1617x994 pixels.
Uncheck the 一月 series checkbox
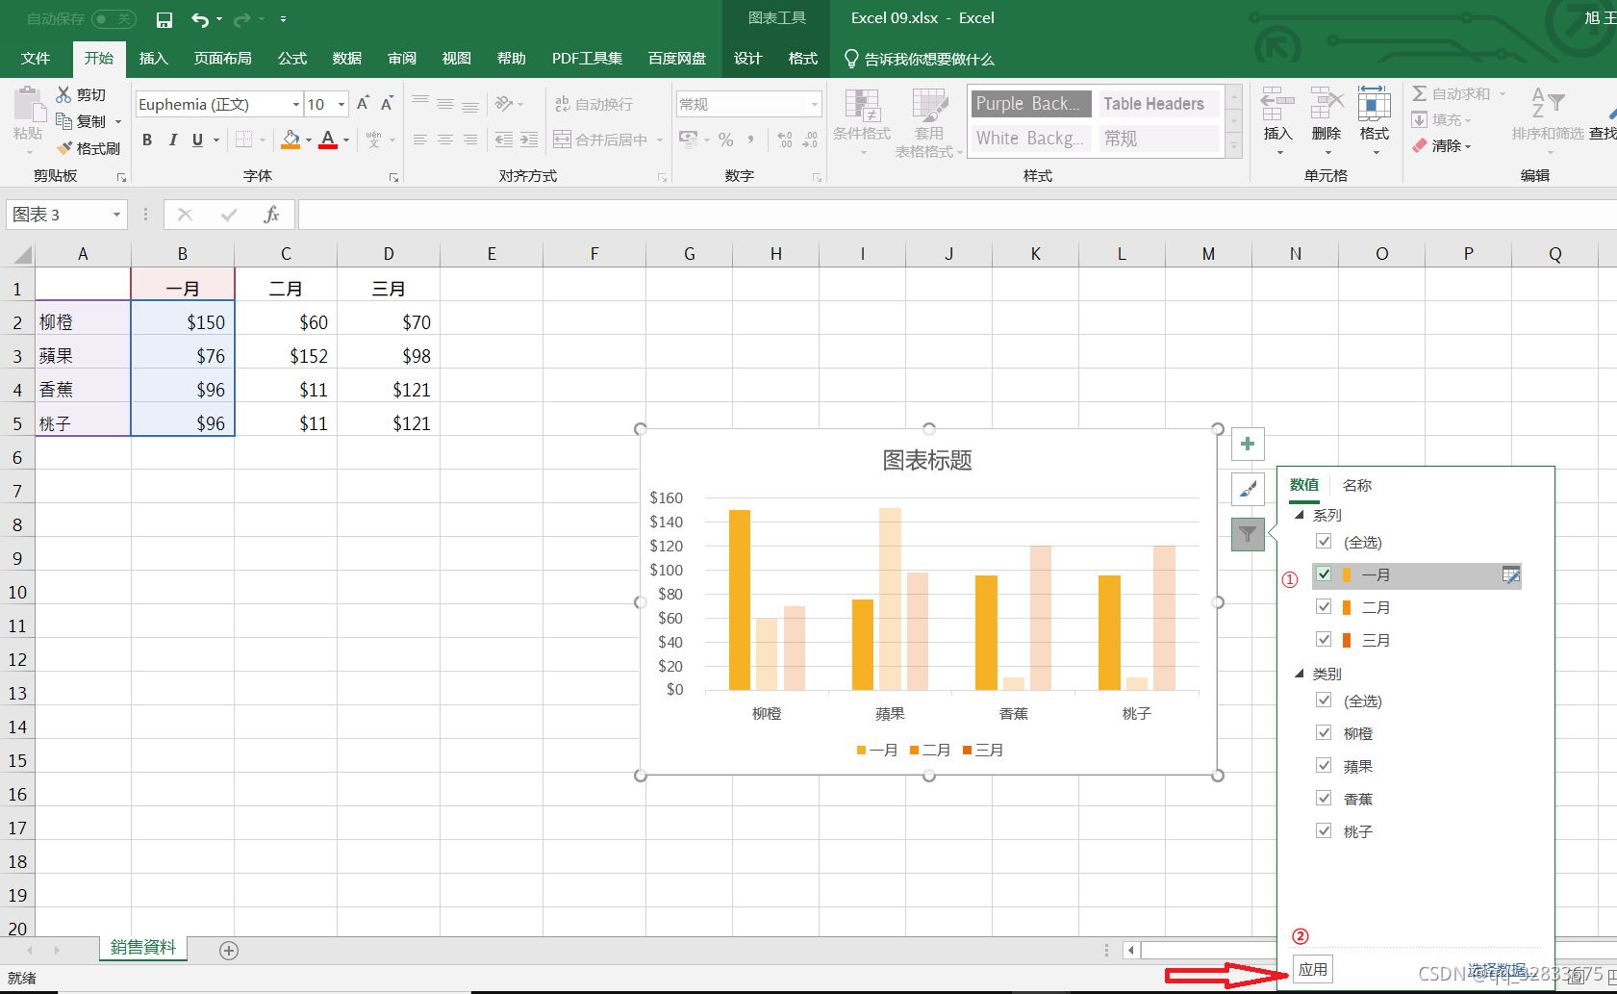coord(1324,574)
